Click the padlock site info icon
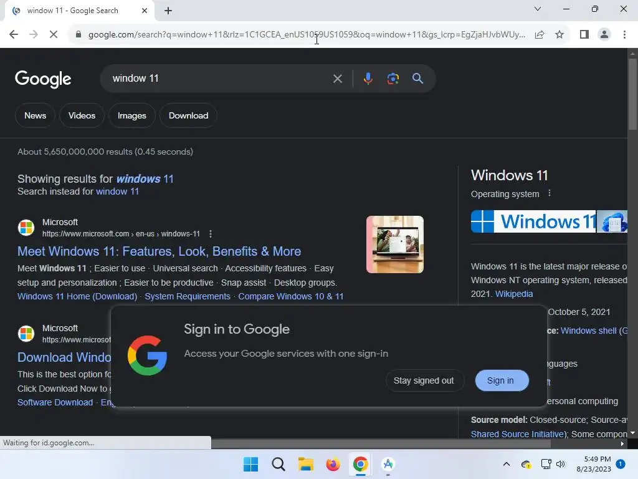The height and width of the screenshot is (479, 638). [79, 35]
